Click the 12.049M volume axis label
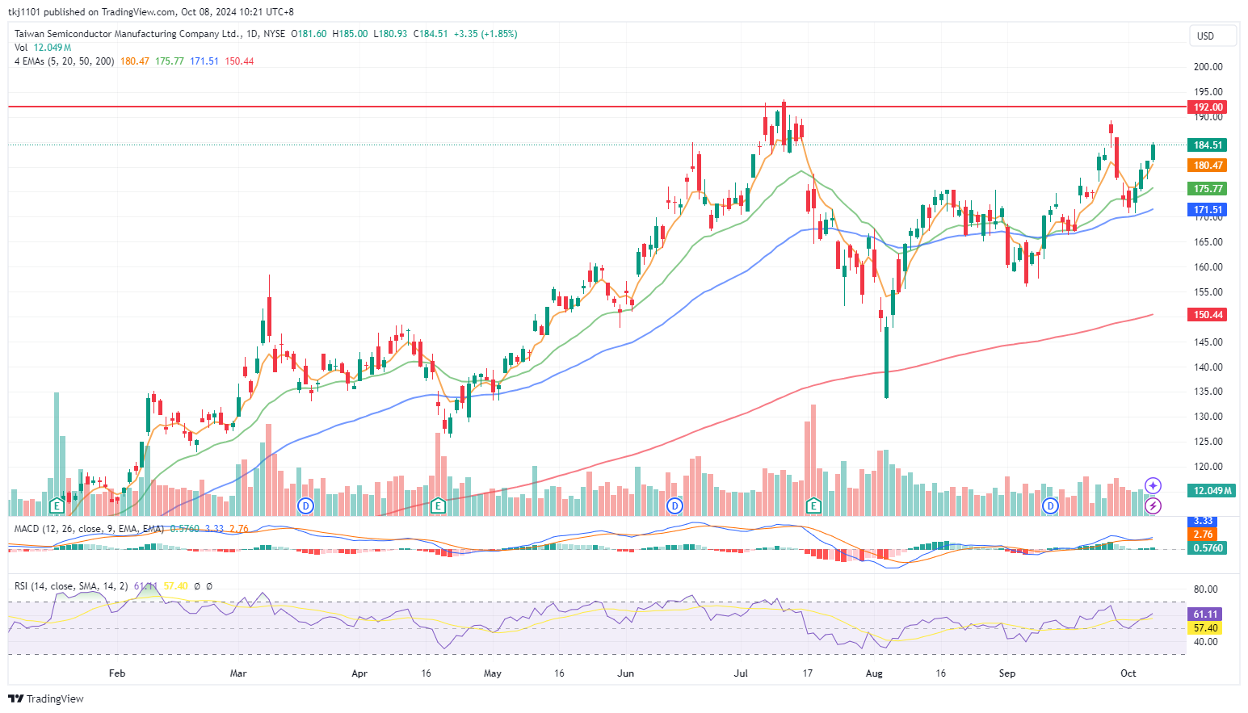 [1212, 491]
